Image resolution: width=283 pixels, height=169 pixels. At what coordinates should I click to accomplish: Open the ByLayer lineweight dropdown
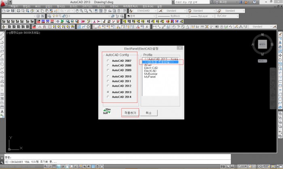click(202, 16)
